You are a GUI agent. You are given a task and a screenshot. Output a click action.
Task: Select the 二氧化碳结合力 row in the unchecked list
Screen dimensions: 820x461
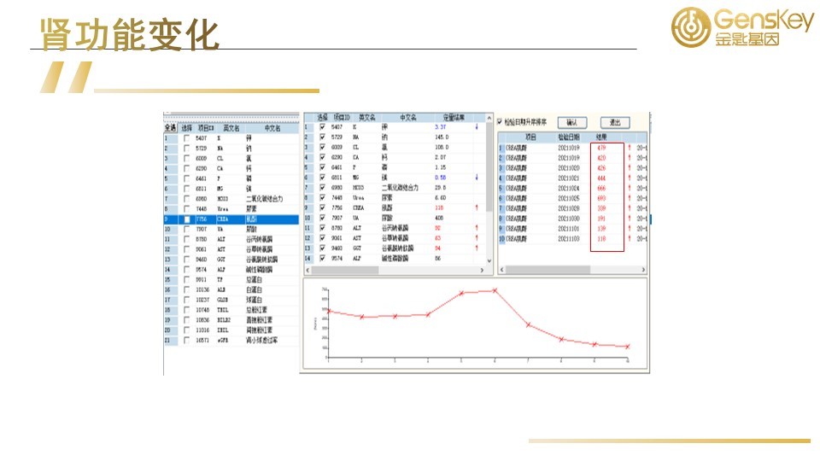tap(231, 199)
